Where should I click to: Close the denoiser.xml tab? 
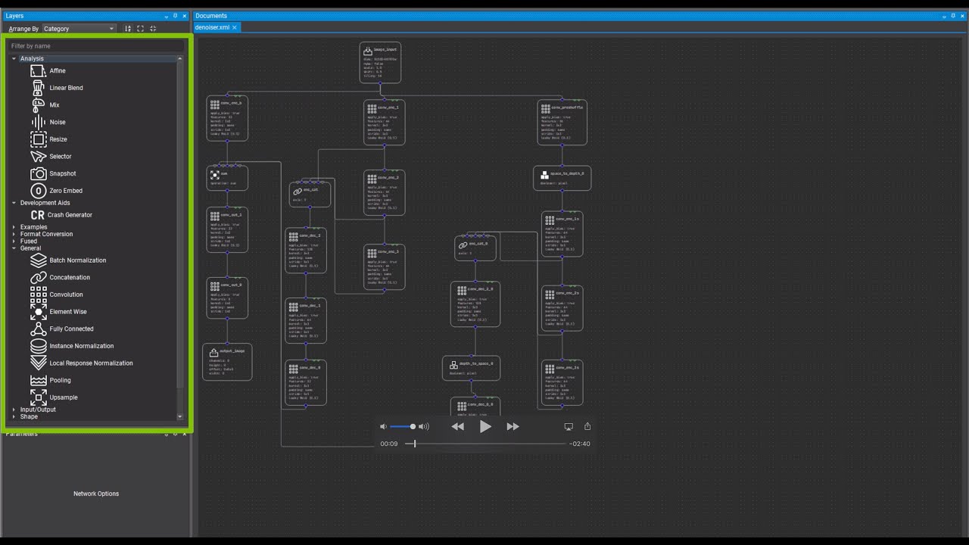[235, 27]
